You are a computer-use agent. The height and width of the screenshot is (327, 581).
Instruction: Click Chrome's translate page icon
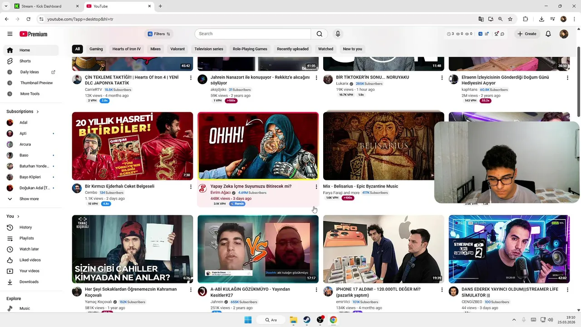481,19
